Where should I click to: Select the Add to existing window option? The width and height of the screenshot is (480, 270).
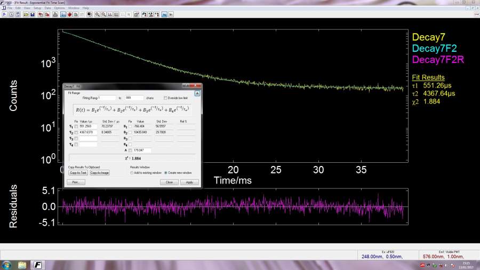coord(131,172)
